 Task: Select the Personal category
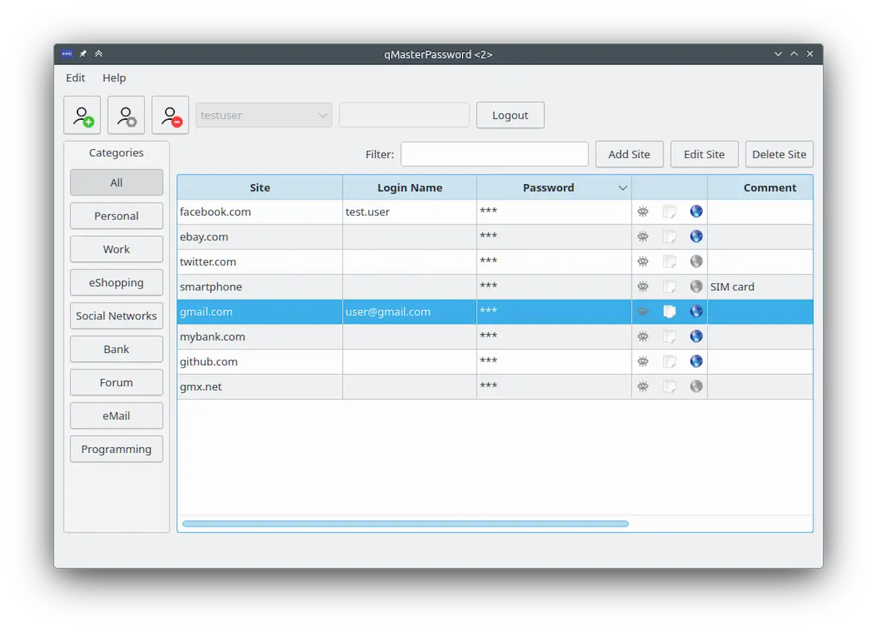[x=116, y=216]
